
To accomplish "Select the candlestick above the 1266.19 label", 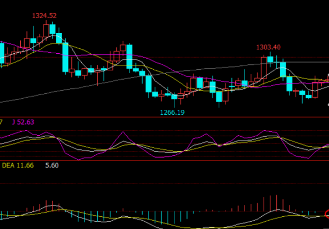I will pos(175,97).
